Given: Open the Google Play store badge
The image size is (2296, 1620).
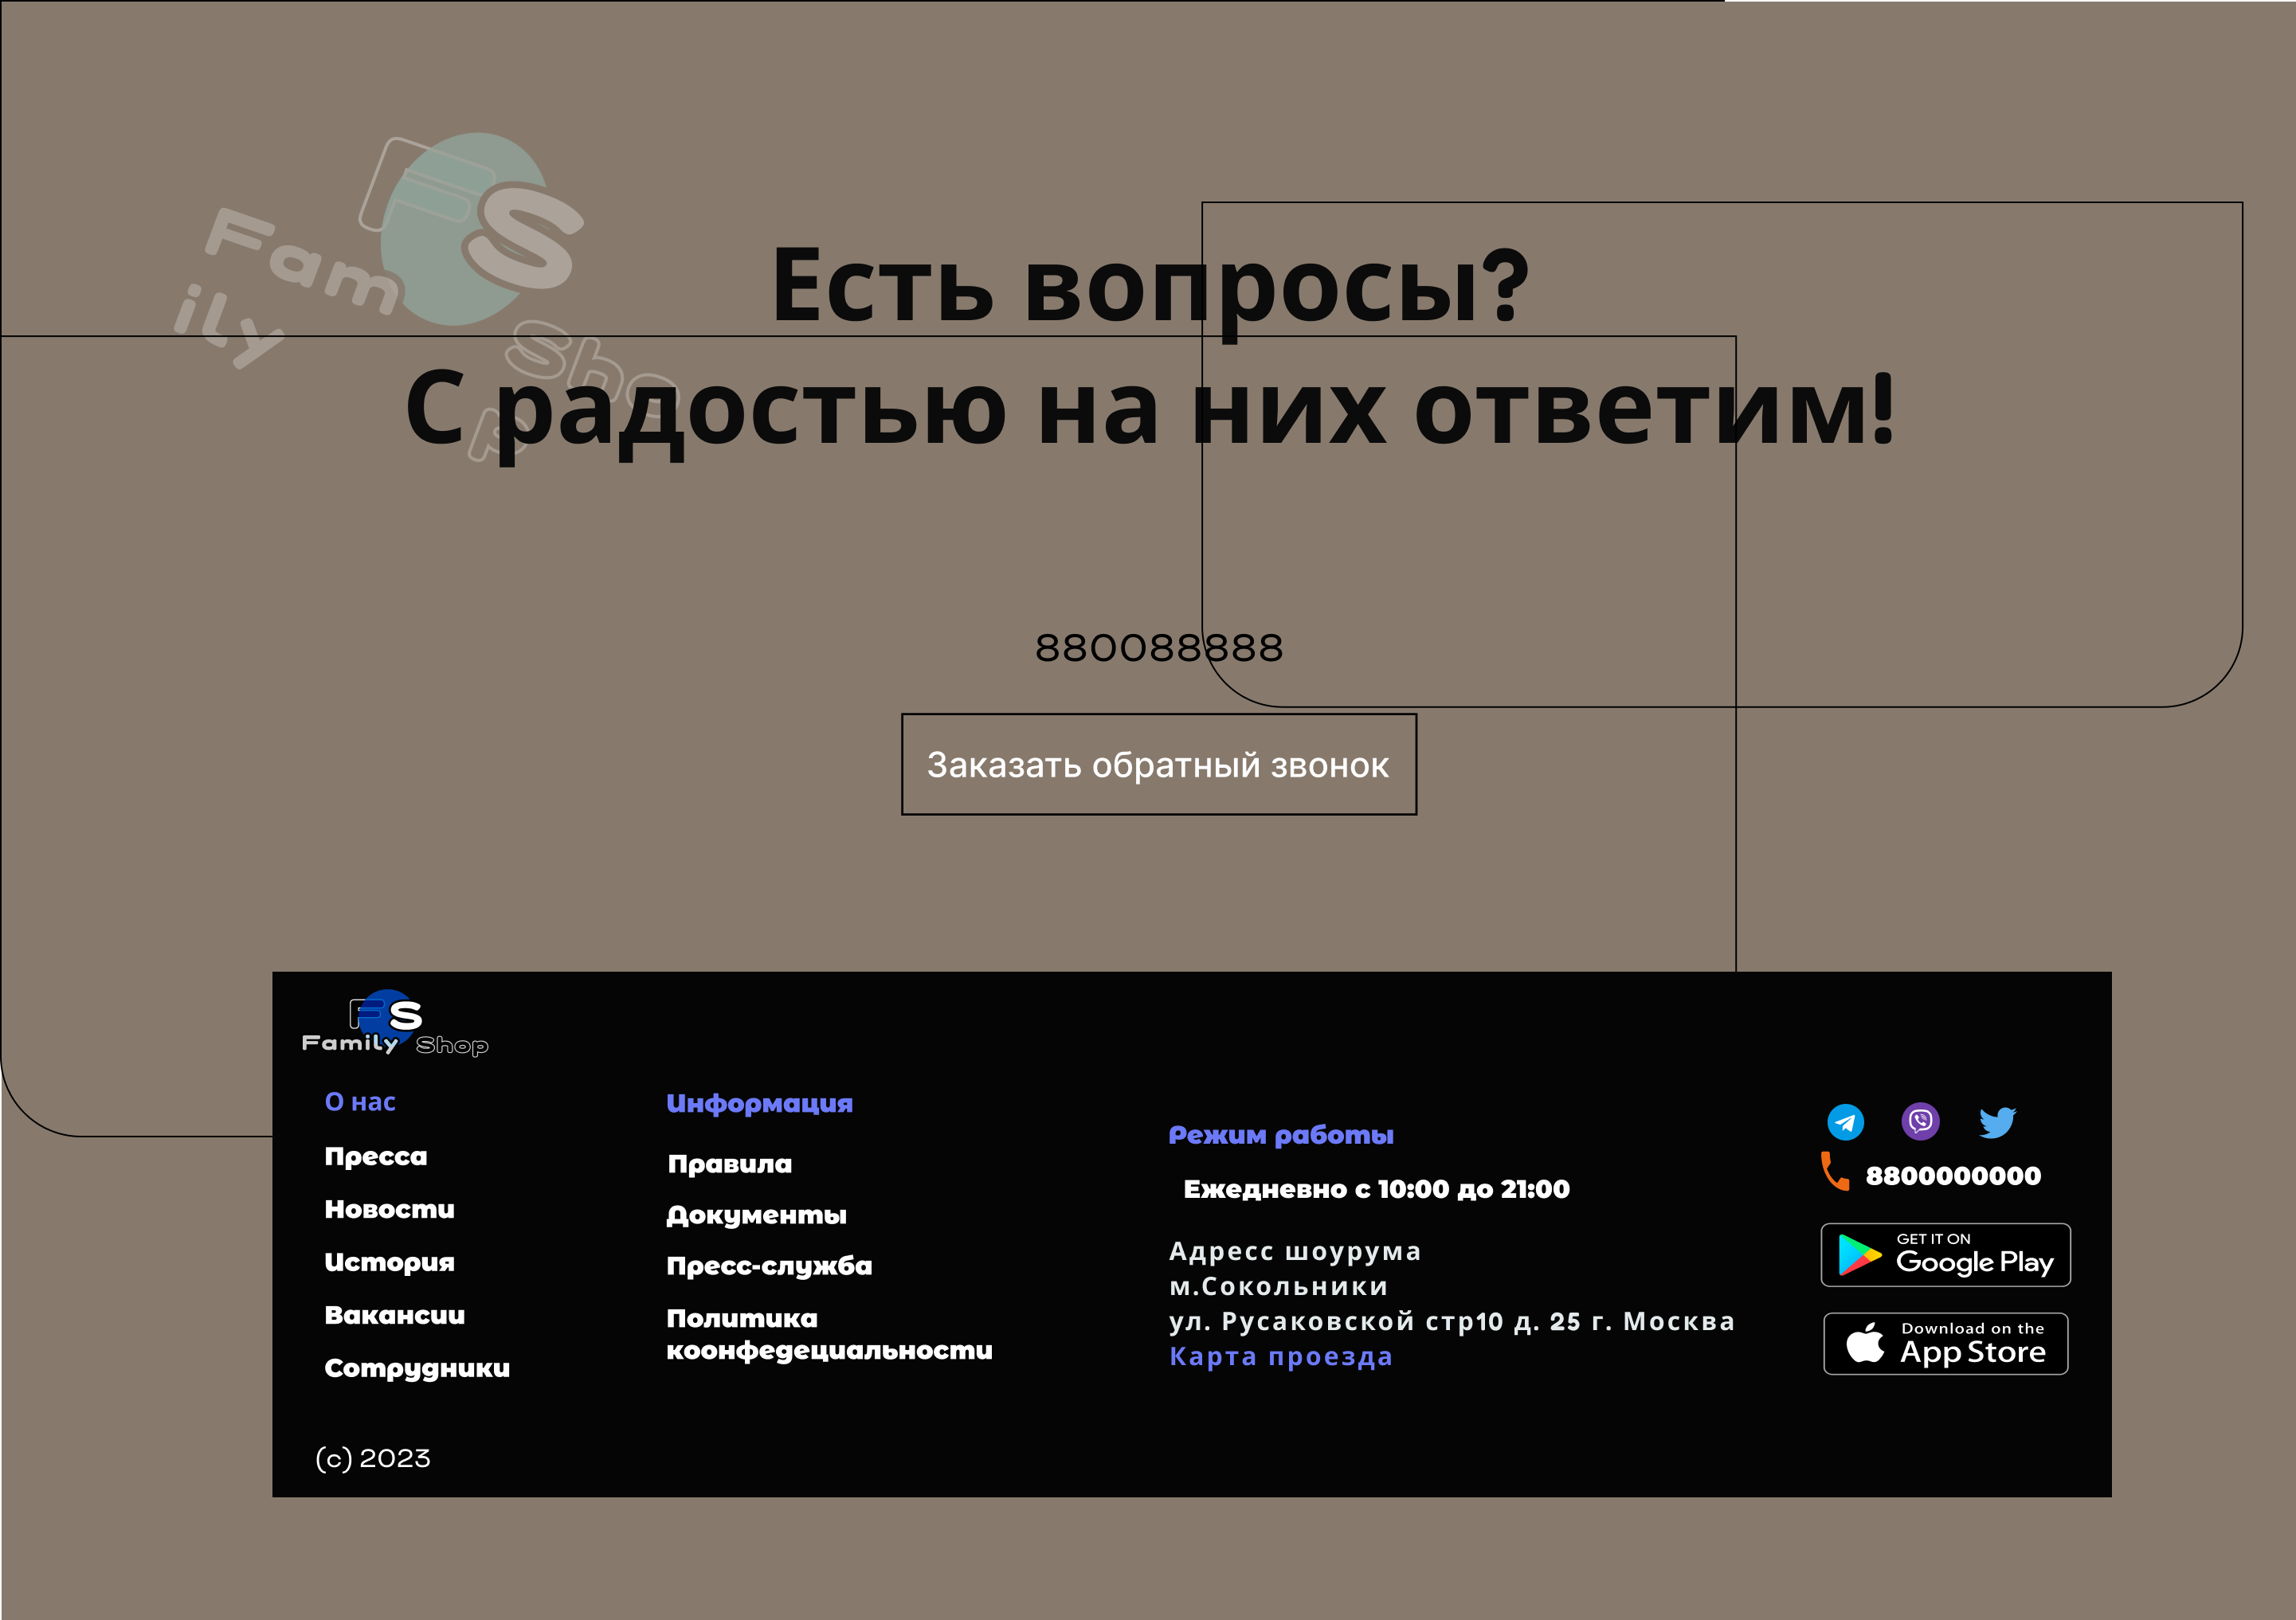Looking at the screenshot, I should pos(1945,1255).
